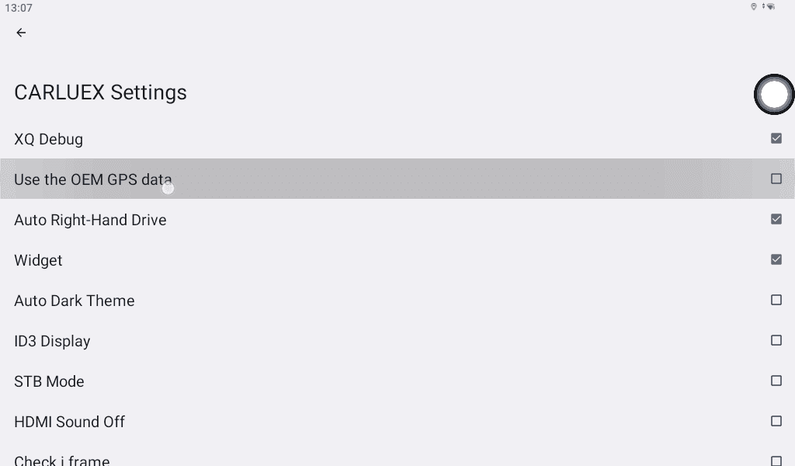Disable the Auto Right-Hand Drive checkbox
The height and width of the screenshot is (466, 795).
click(x=776, y=219)
